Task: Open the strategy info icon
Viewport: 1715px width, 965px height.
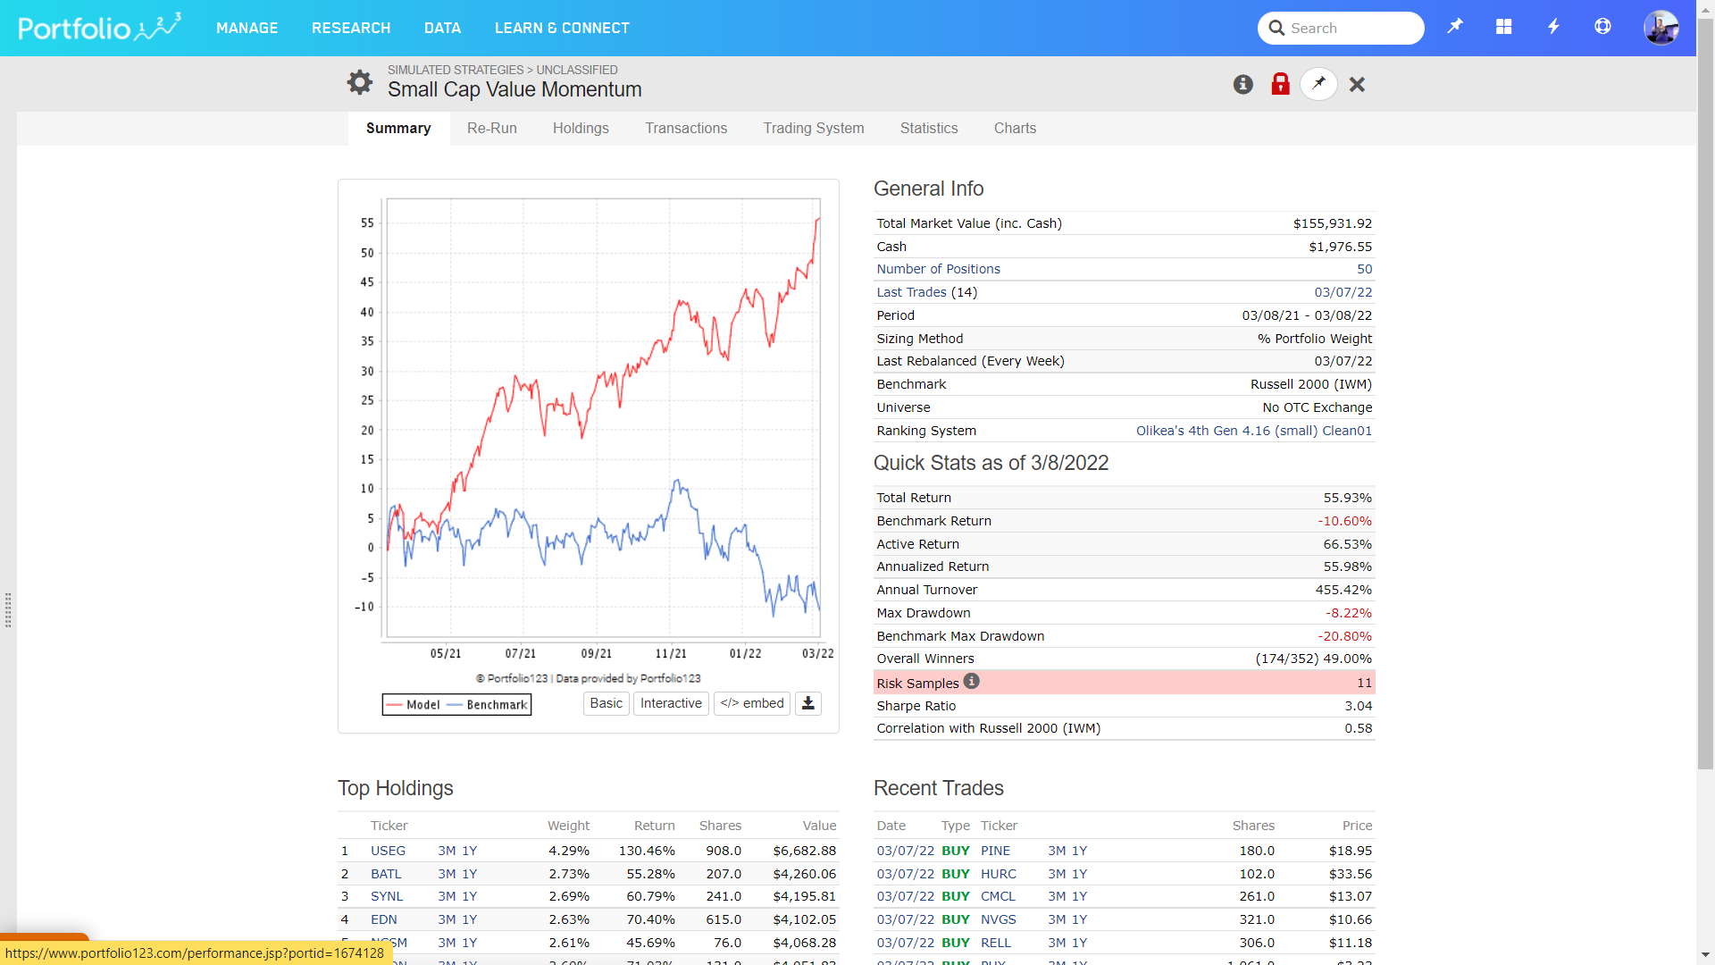Action: click(x=1242, y=84)
